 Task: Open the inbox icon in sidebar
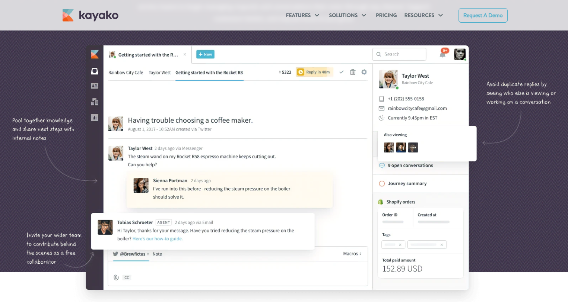pyautogui.click(x=95, y=71)
